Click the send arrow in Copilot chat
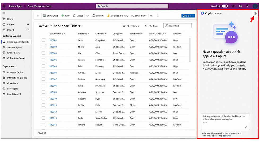The height and width of the screenshot is (142, 260). pyautogui.click(x=246, y=127)
